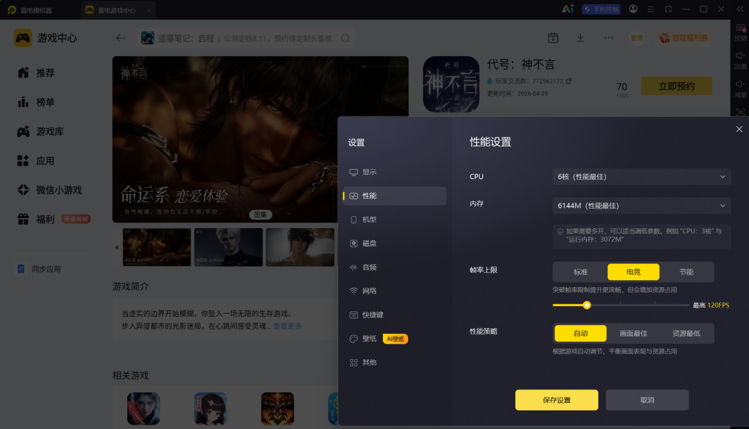Click the search magnifier icon
The width and height of the screenshot is (749, 429).
tap(346, 38)
